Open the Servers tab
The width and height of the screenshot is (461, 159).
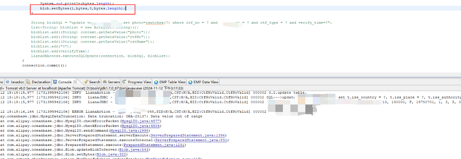coord(112,82)
